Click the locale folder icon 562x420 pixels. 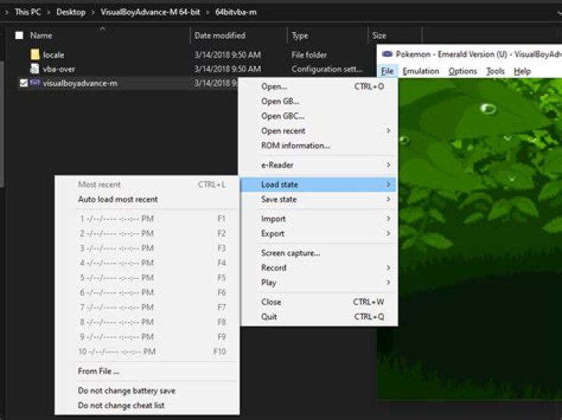(35, 55)
